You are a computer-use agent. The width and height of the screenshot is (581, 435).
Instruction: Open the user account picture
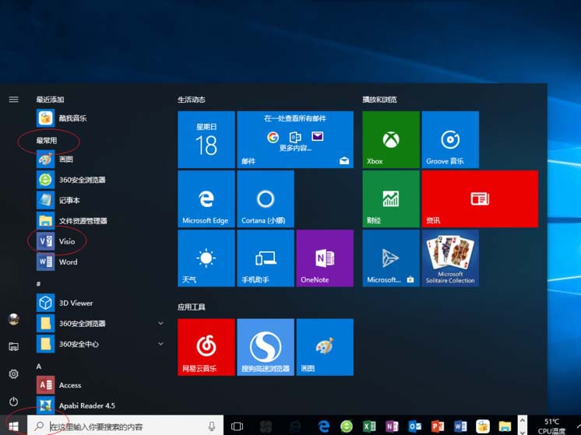coord(14,319)
